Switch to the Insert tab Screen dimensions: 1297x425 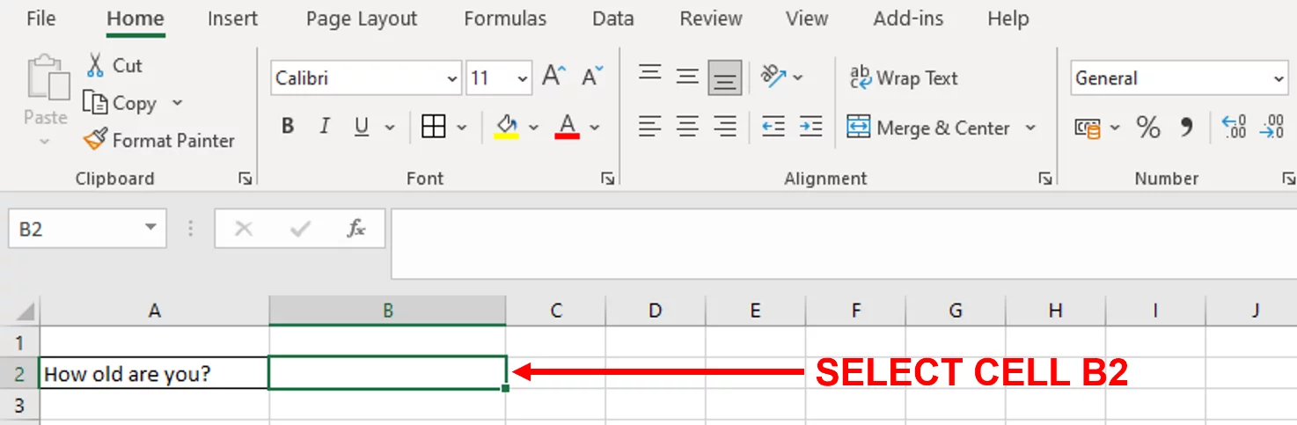click(x=233, y=18)
